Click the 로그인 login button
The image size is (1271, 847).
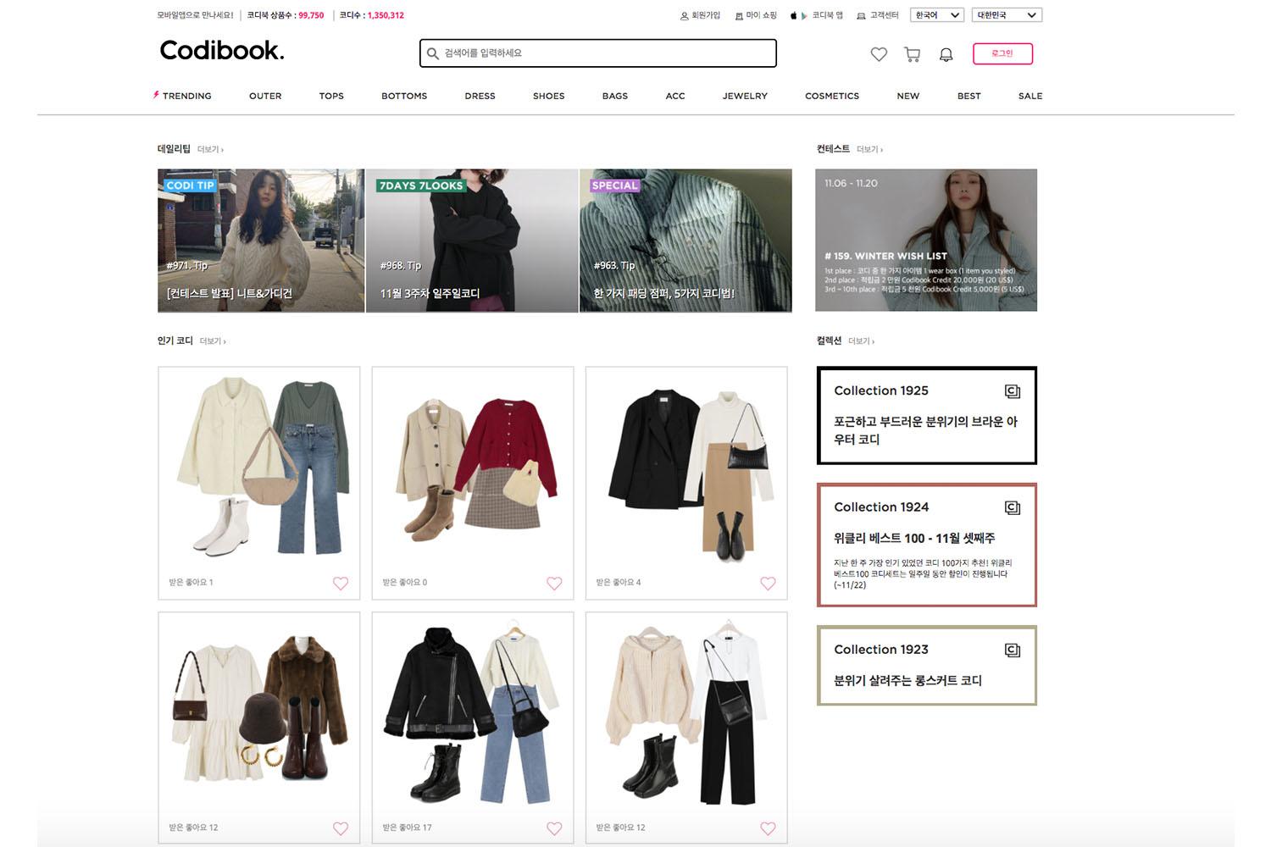1002,53
